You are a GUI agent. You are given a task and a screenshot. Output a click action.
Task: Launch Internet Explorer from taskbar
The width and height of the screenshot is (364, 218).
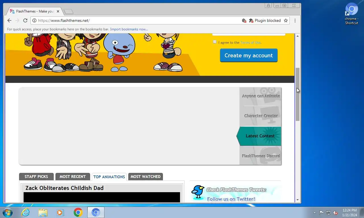tap(25, 212)
